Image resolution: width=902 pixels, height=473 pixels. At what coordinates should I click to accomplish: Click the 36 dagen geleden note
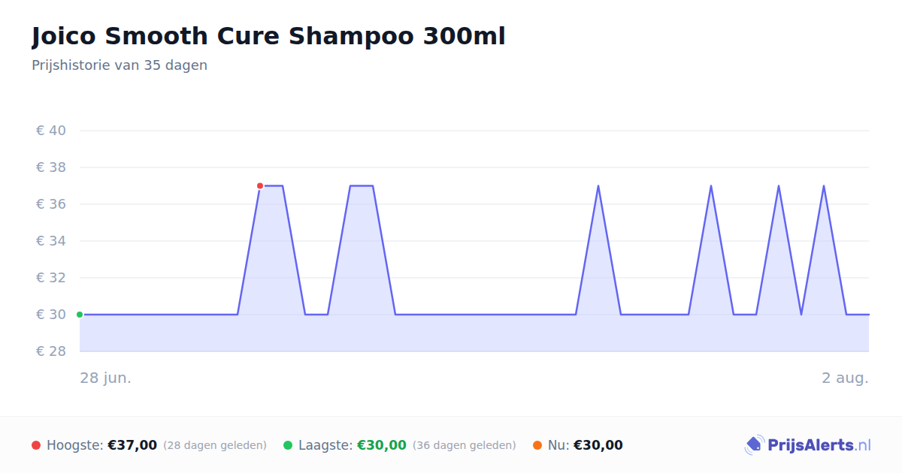tap(465, 445)
